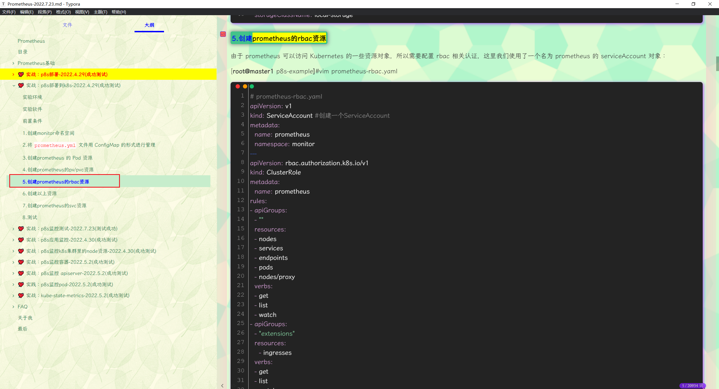Jump to 6.创建以上资源 heading
Viewport: 719px width, 389px height.
pos(40,194)
